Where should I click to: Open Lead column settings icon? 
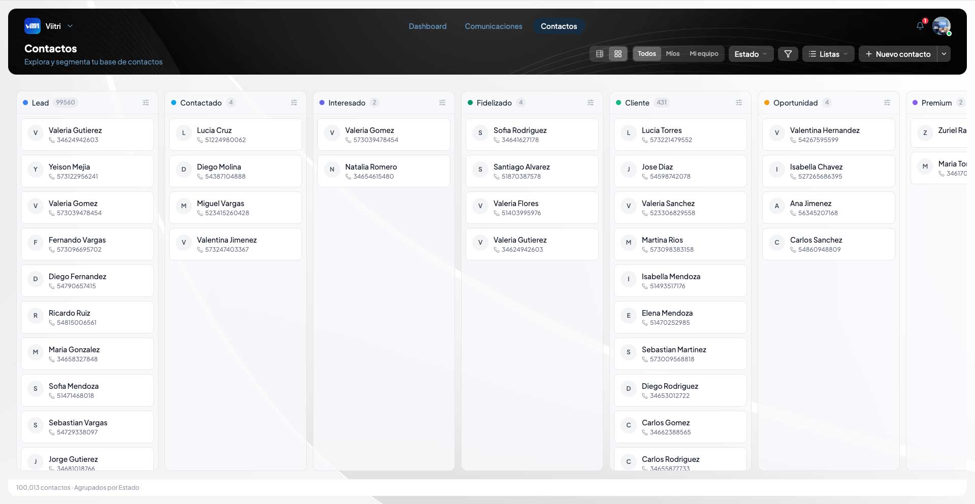pyautogui.click(x=146, y=103)
